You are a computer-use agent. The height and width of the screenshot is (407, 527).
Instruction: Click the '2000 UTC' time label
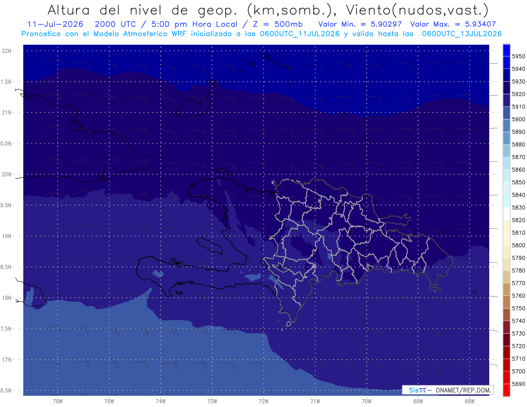(x=116, y=24)
